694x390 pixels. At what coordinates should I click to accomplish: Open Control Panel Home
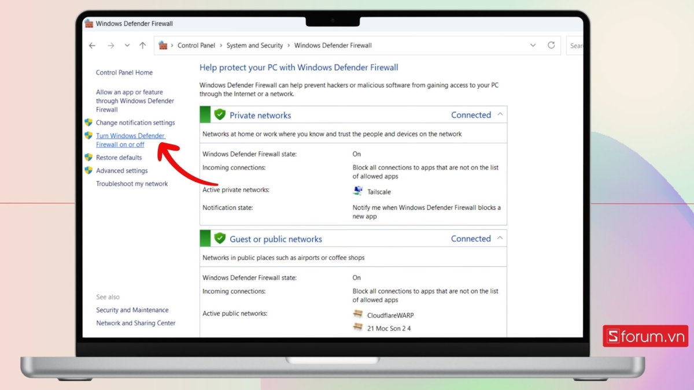[x=124, y=73]
